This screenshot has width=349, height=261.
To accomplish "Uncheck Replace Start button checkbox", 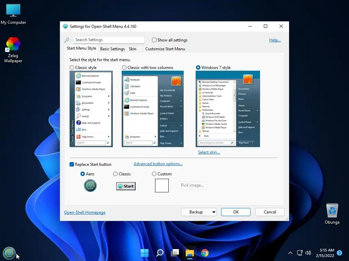I will (x=72, y=164).
